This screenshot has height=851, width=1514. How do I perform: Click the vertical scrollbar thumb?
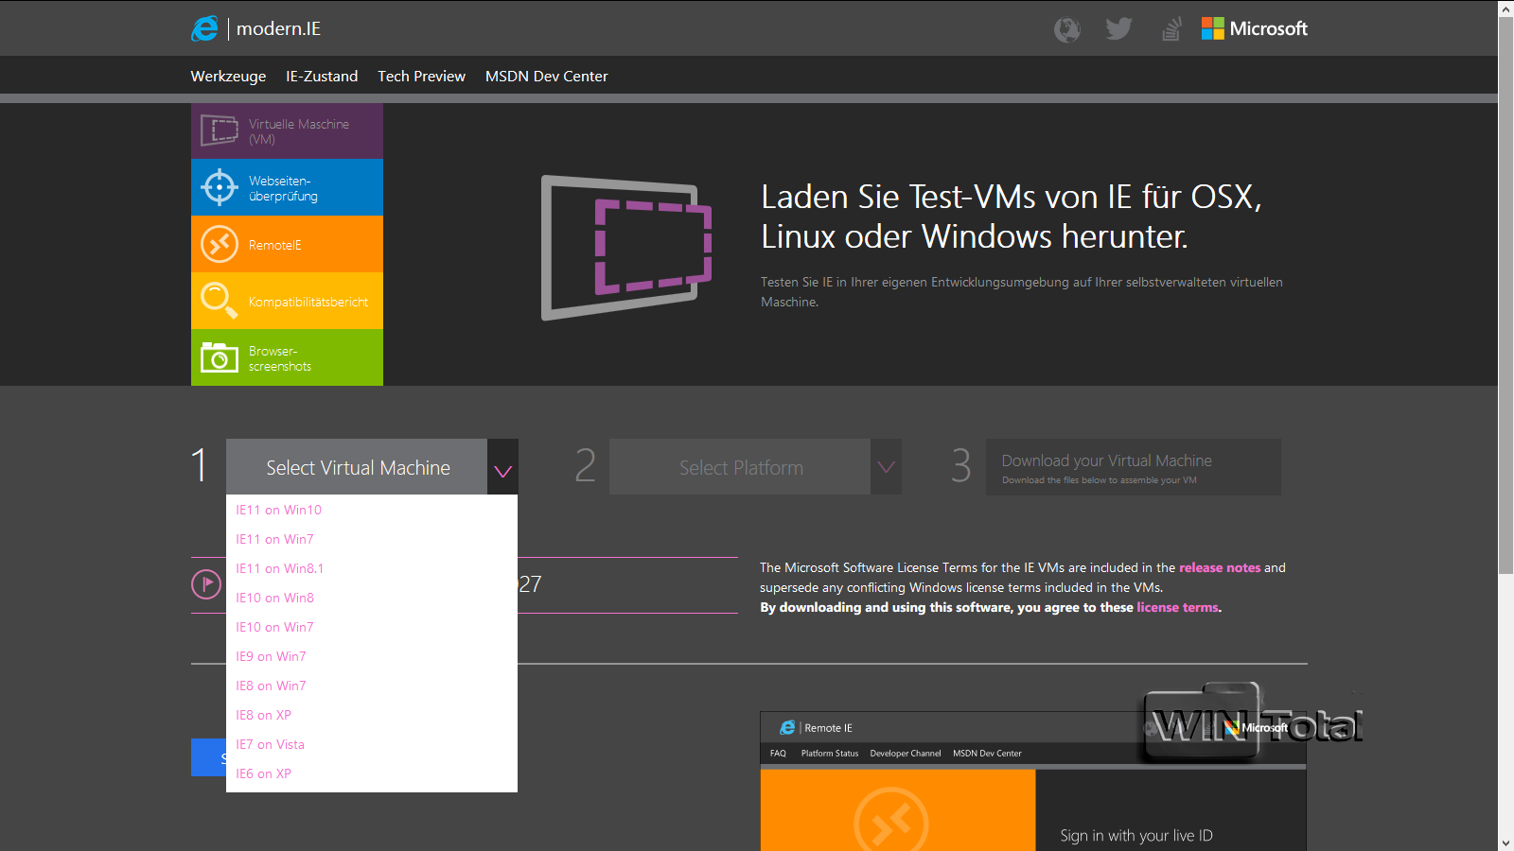1505,293
